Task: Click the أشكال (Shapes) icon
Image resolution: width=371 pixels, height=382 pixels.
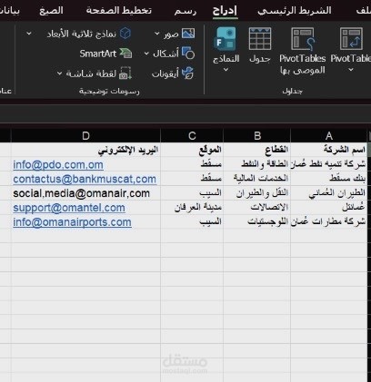Action: pyautogui.click(x=188, y=54)
